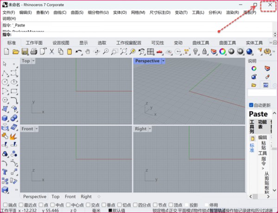This screenshot has width=278, height=213.
Task: Enable the 四分点 osnap checkbox
Action: [135, 205]
